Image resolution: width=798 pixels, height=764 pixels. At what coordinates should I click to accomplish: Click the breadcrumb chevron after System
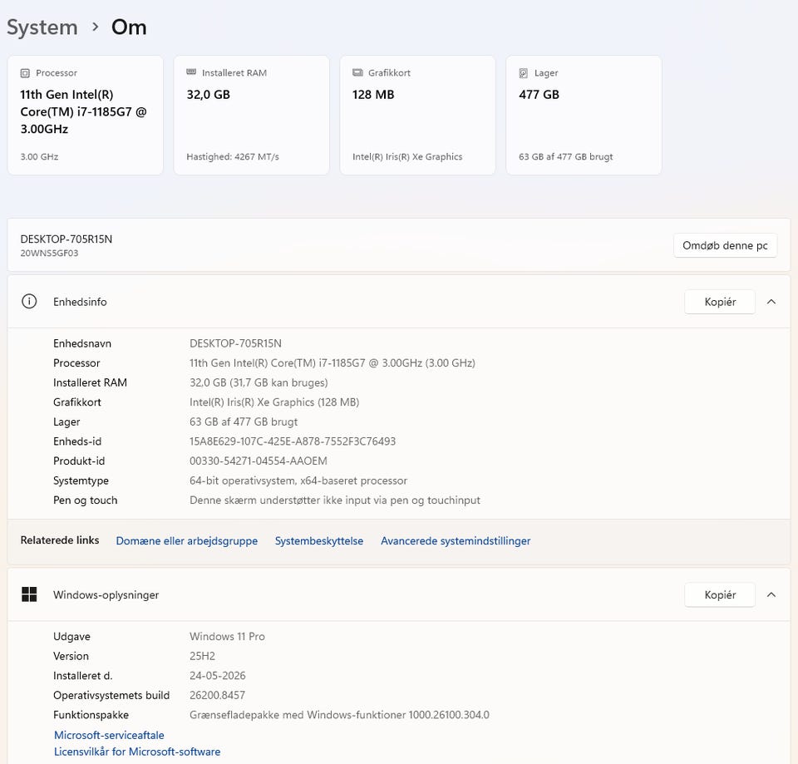coord(95,27)
